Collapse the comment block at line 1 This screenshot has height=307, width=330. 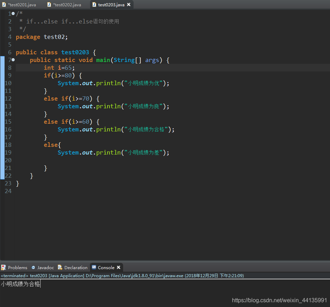coord(13,13)
